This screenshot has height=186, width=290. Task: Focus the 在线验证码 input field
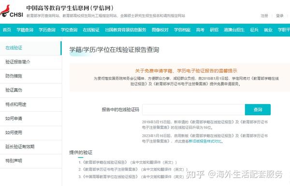pyautogui.click(x=193, y=110)
